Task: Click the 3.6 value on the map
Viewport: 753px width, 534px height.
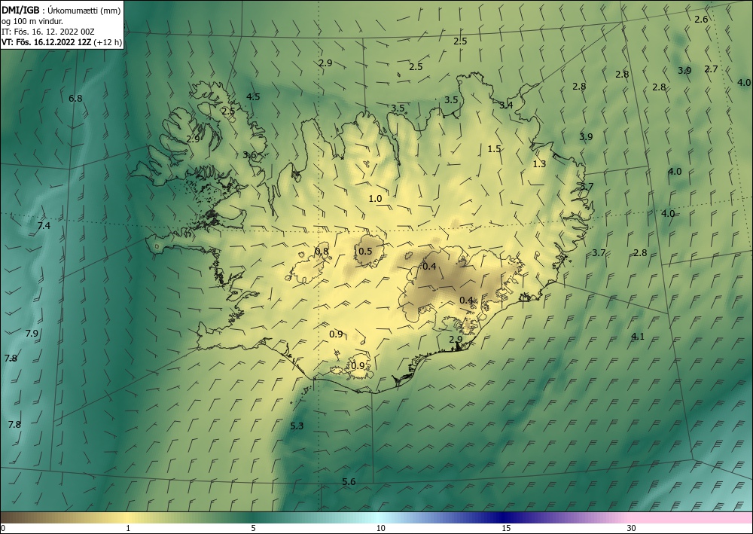Action: 249,155
